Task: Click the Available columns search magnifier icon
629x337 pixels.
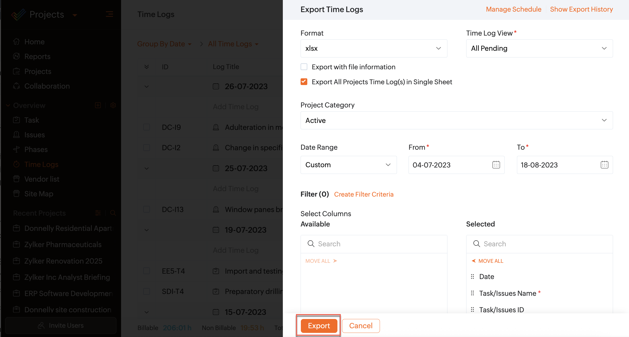Action: pos(311,244)
